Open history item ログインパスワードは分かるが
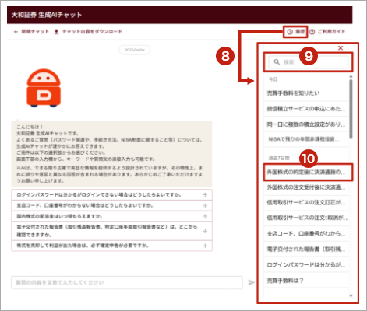The width and height of the screenshot is (367, 311). click(x=306, y=264)
